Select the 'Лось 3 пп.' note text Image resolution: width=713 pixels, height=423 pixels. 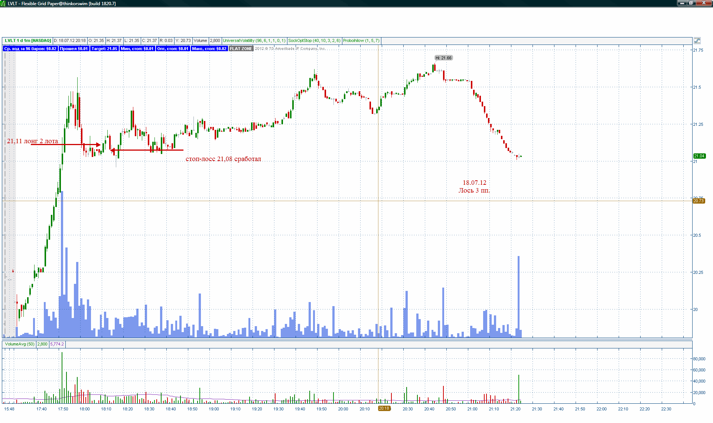[474, 190]
